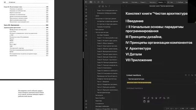Open the file explorer folder icon
196x110 pixels.
pos(91,2)
